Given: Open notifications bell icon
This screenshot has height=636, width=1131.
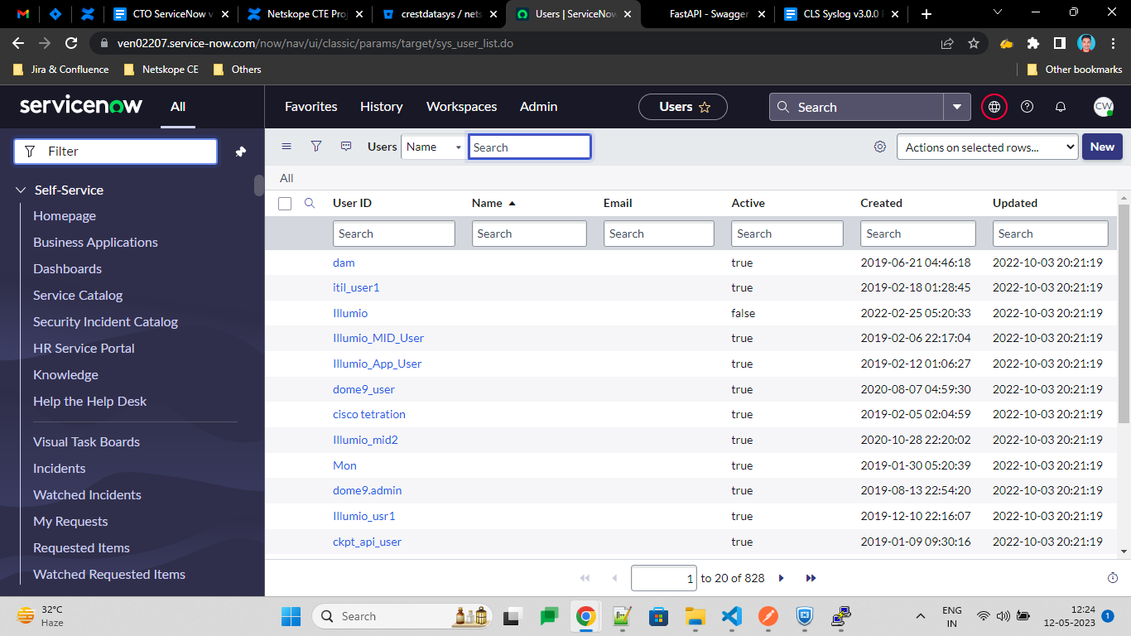Looking at the screenshot, I should coord(1061,107).
